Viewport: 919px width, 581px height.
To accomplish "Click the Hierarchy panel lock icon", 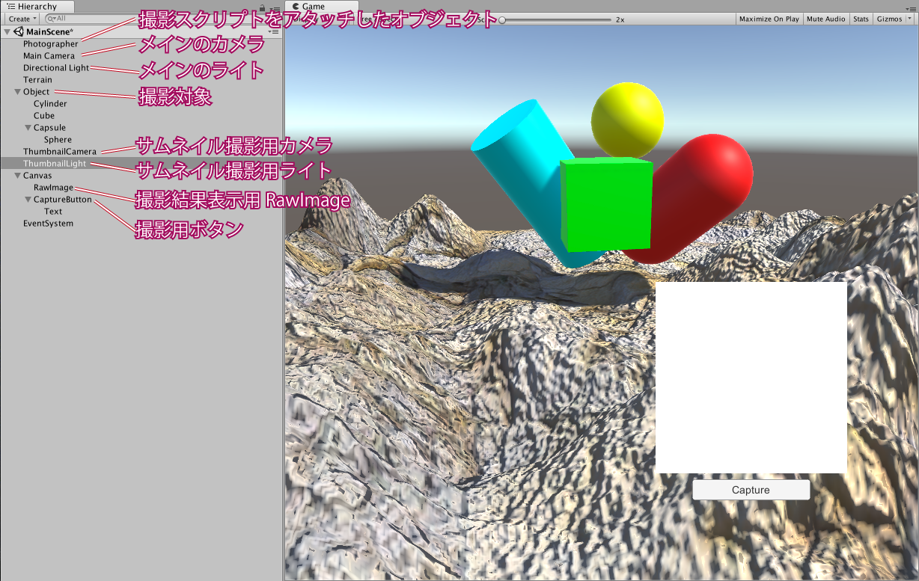I will pos(261,7).
